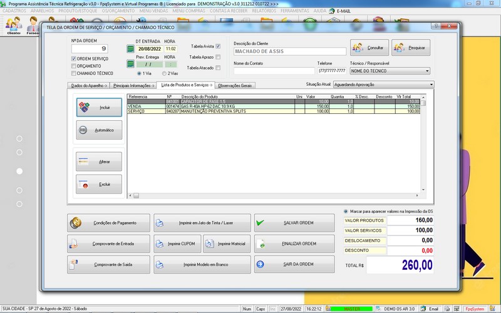Open OS/ORÇAMENTO menu
The height and width of the screenshot is (313, 501).
[118, 11]
